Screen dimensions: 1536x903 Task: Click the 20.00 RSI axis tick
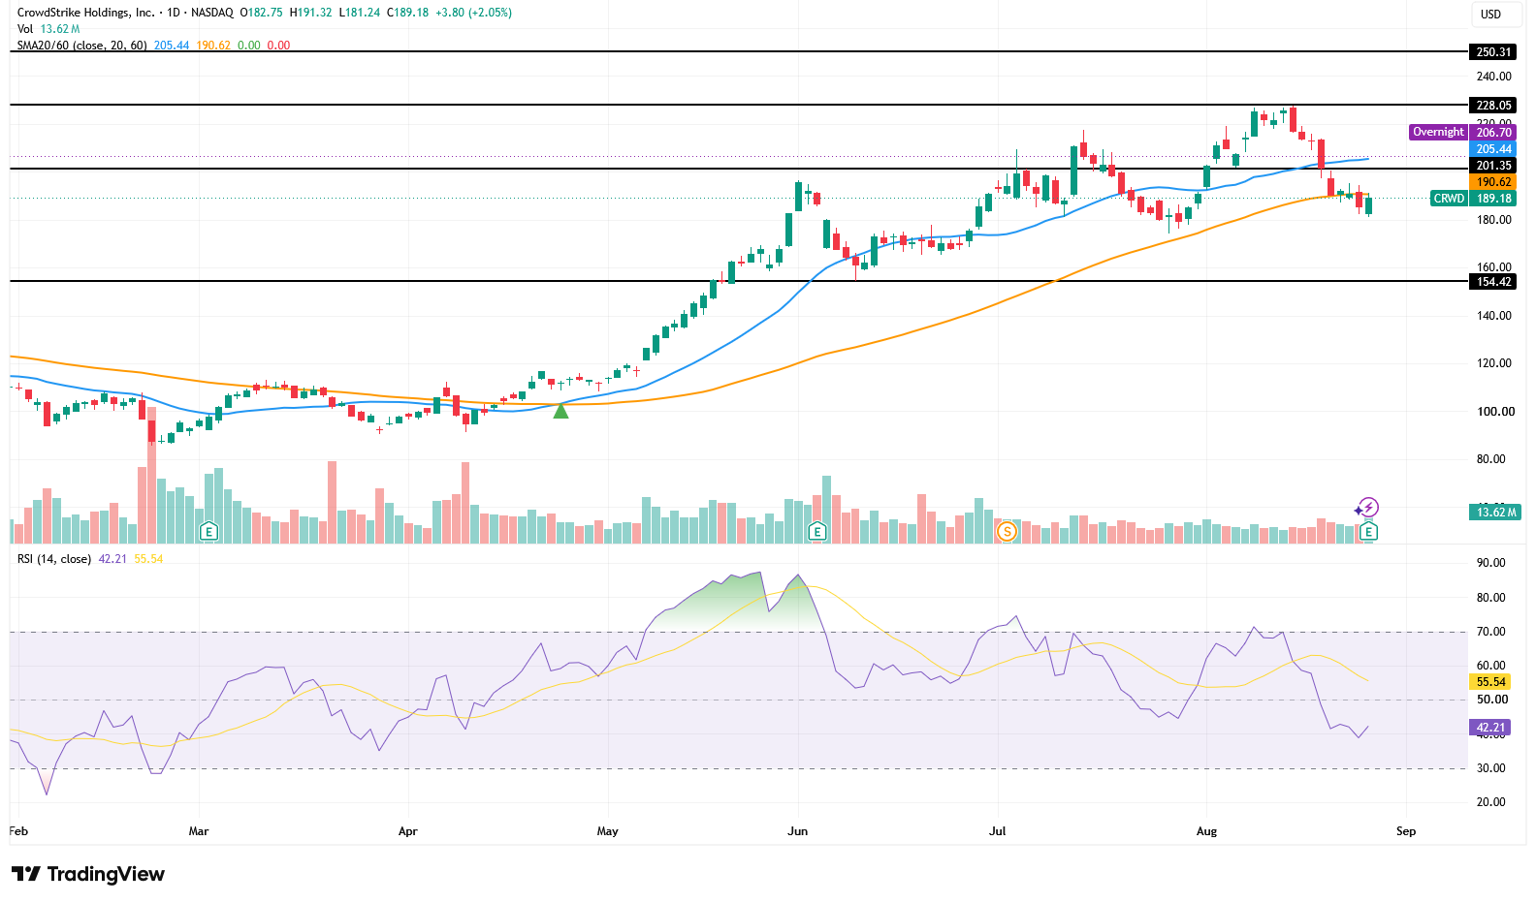coord(1491,802)
